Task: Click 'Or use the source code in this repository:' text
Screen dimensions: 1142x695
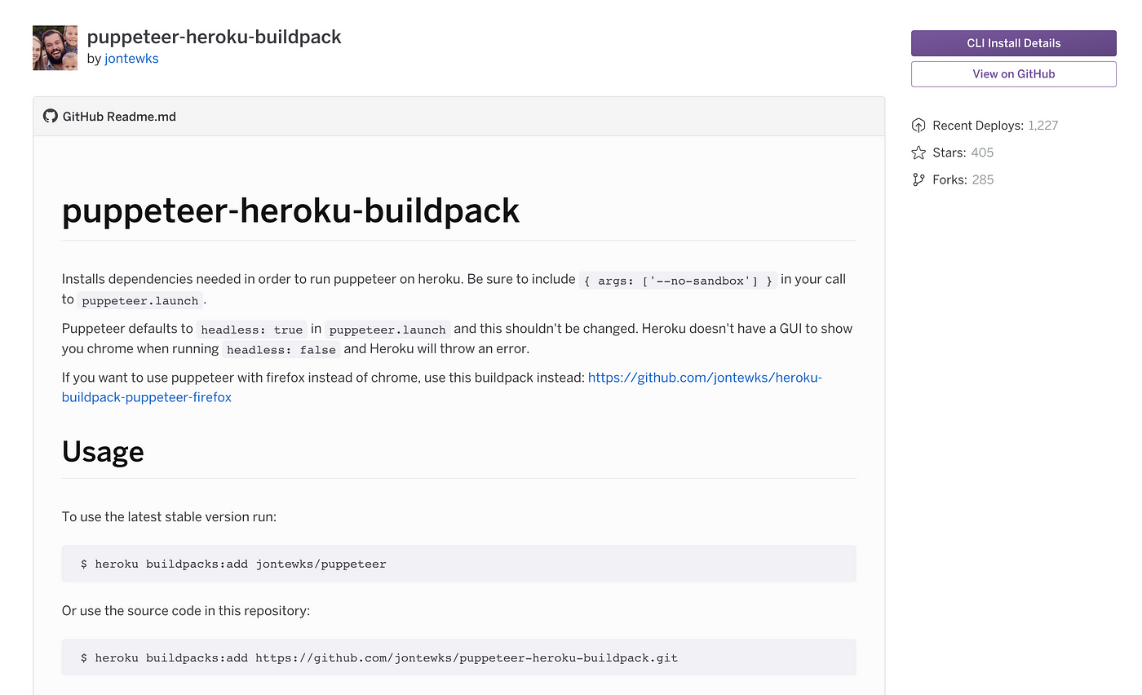Action: [x=186, y=611]
